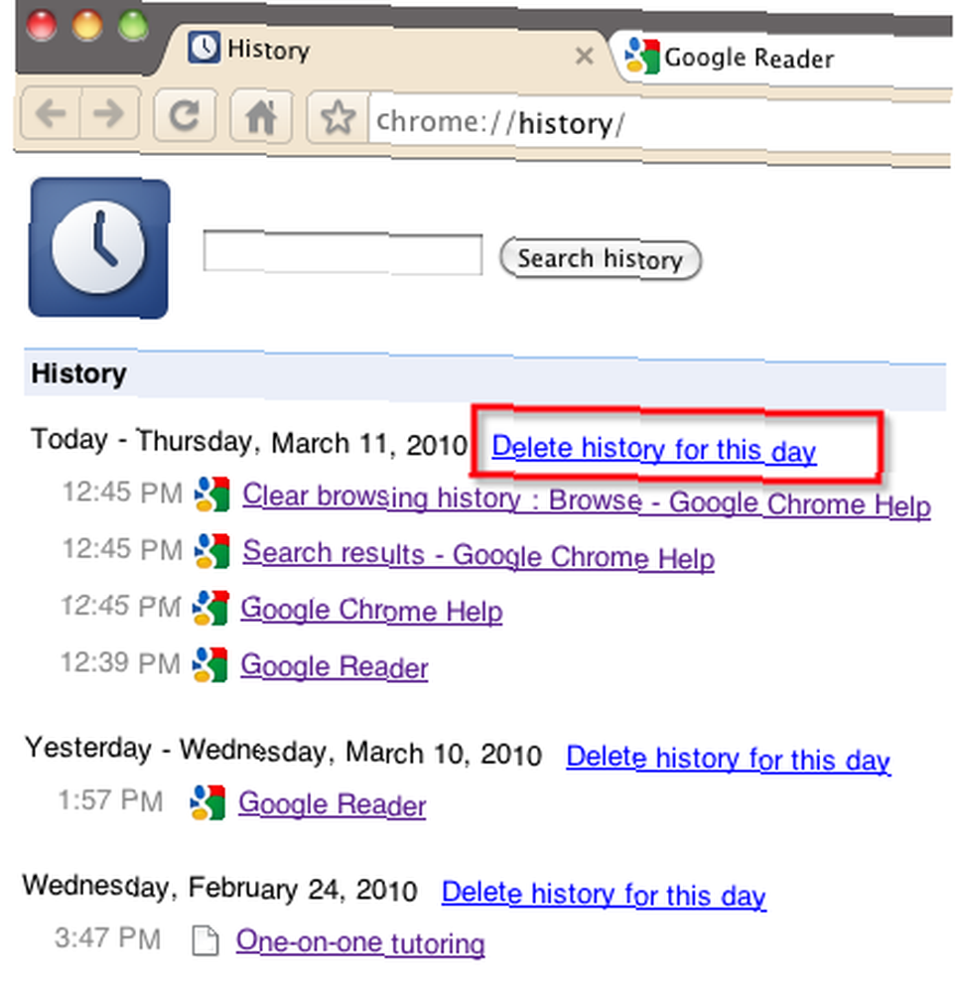Minimize the window with the yellow button
This screenshot has width=955, height=993.
[x=87, y=26]
